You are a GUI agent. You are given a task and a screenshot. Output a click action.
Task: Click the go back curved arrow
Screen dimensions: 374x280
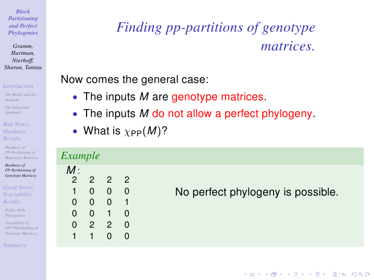click(x=354, y=274)
